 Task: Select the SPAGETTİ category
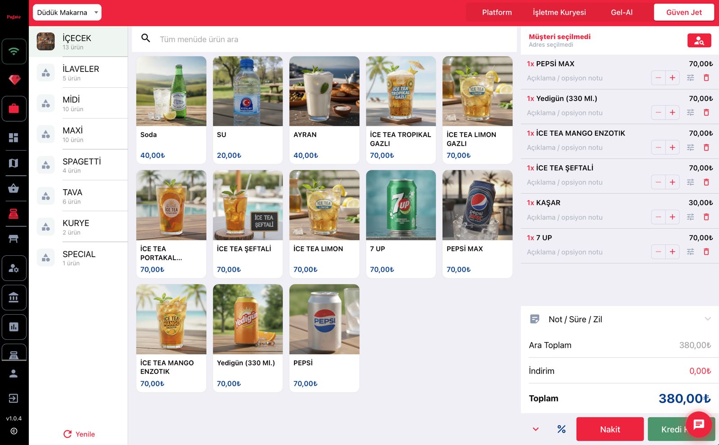tap(79, 165)
